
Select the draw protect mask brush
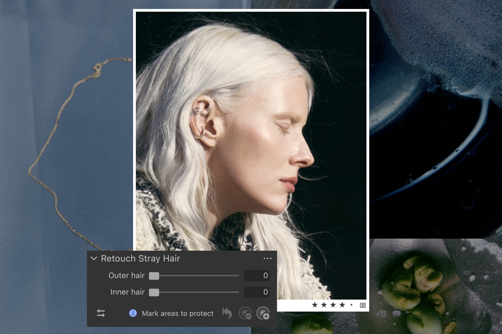(x=263, y=313)
